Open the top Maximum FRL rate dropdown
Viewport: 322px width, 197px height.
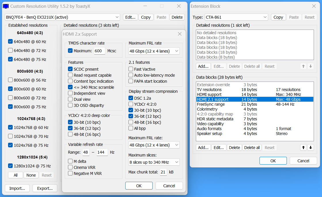click(x=154, y=51)
